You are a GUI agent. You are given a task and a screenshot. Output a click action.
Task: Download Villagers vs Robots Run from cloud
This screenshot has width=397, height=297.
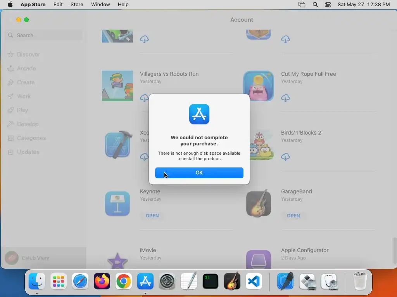pos(144,98)
